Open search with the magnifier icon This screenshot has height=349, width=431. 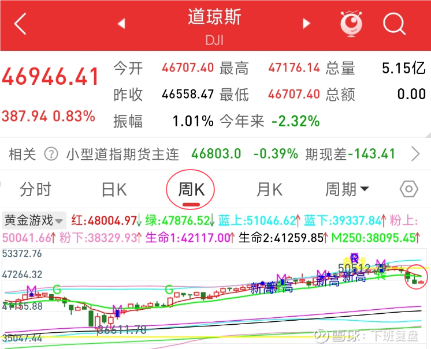[394, 24]
